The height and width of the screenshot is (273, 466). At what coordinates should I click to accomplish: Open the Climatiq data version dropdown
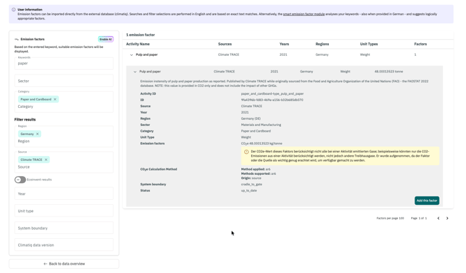pos(64,245)
